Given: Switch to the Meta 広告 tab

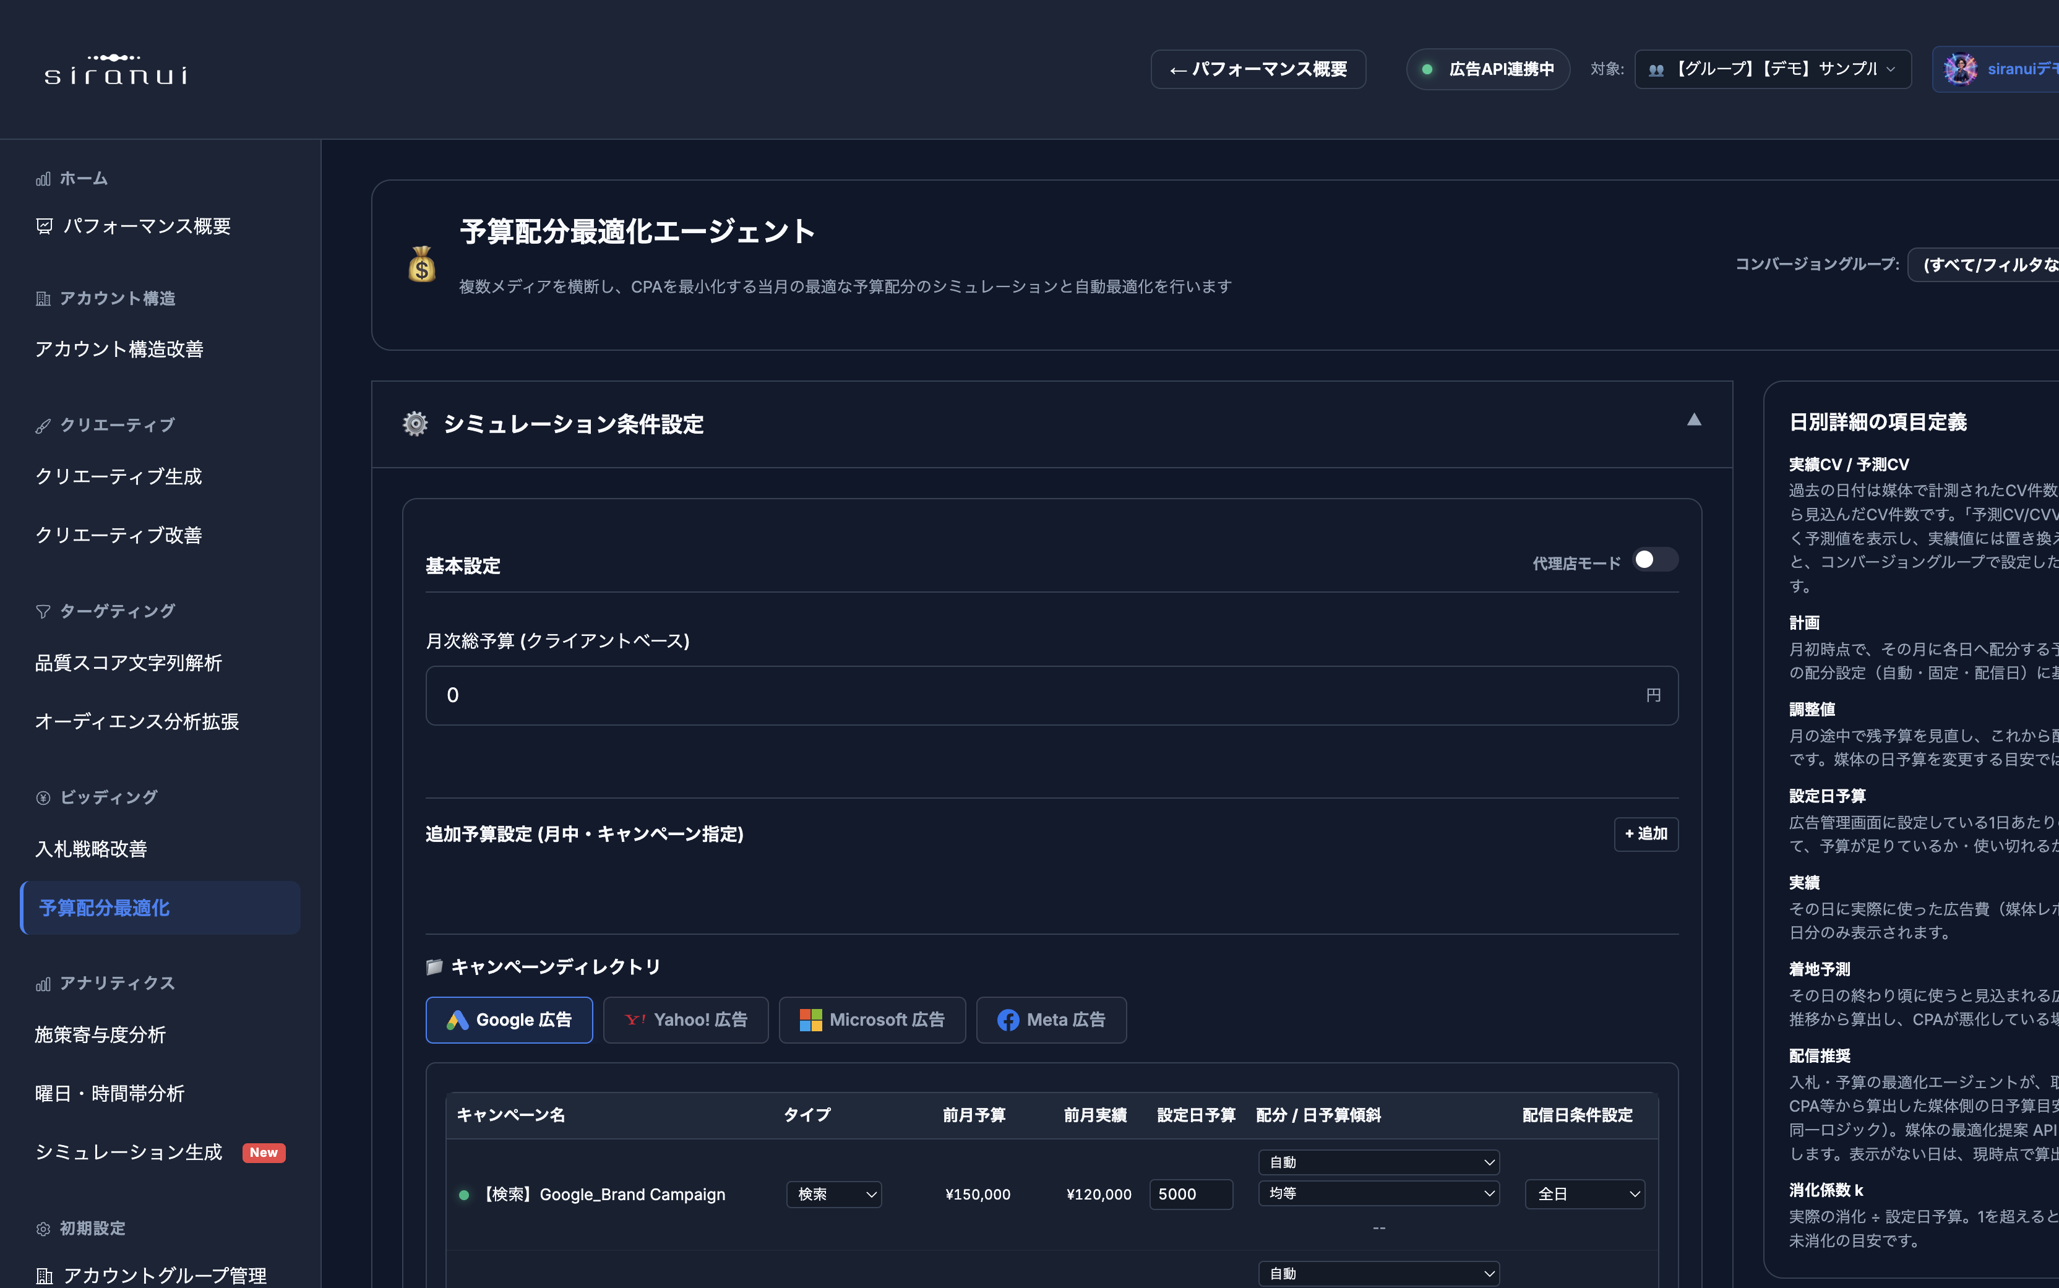Looking at the screenshot, I should (1051, 1020).
